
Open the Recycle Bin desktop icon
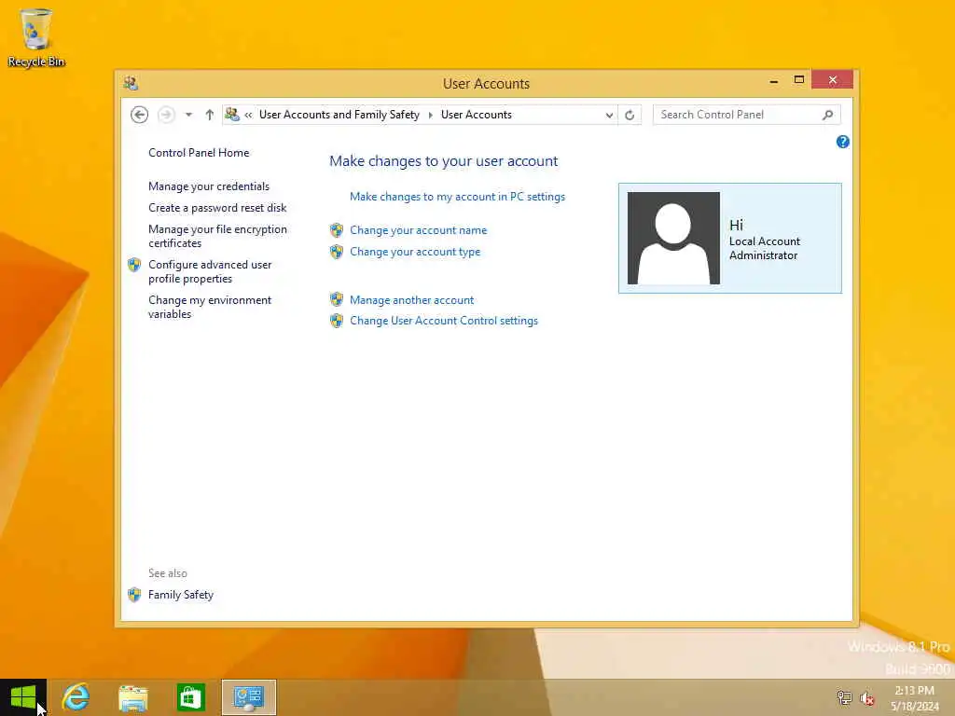tap(36, 37)
